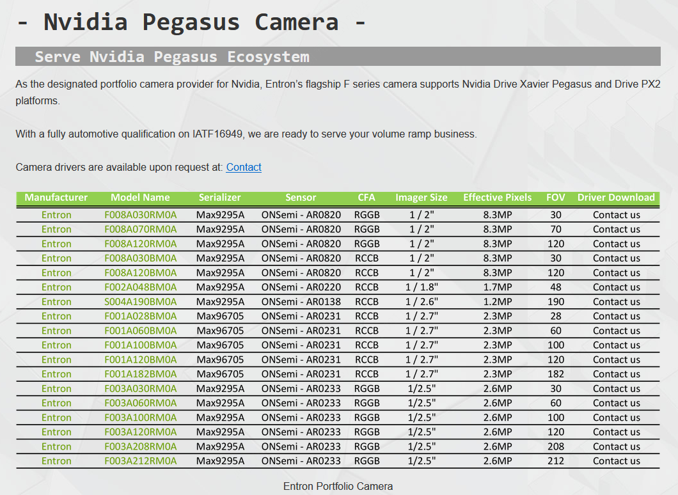Click model F001A060BM0A
The height and width of the screenshot is (495, 678).
tap(141, 331)
